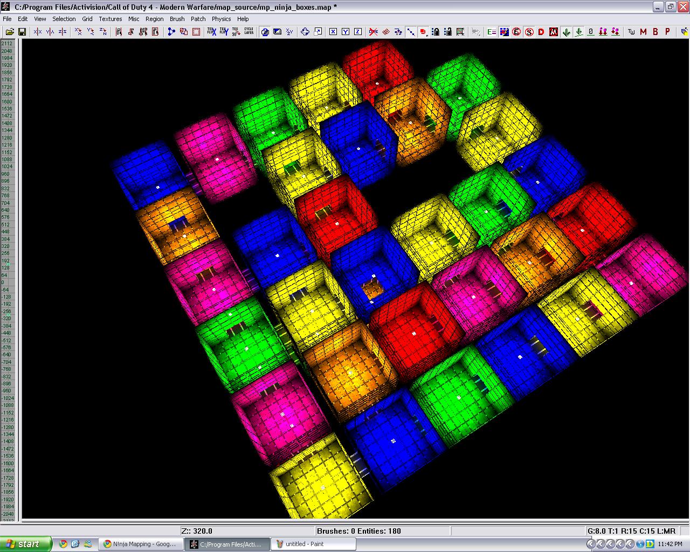Open the Edit menu
Viewport: 690px width, 552px height.
pos(23,19)
